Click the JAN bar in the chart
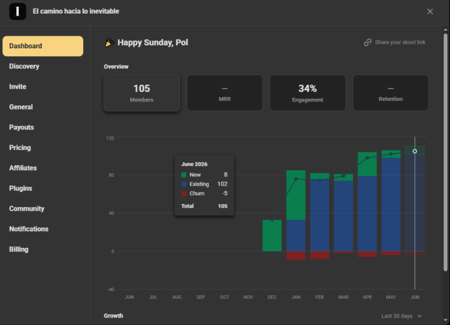 (296, 215)
